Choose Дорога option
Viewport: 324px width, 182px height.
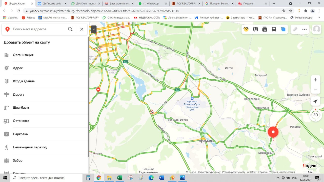45,94
